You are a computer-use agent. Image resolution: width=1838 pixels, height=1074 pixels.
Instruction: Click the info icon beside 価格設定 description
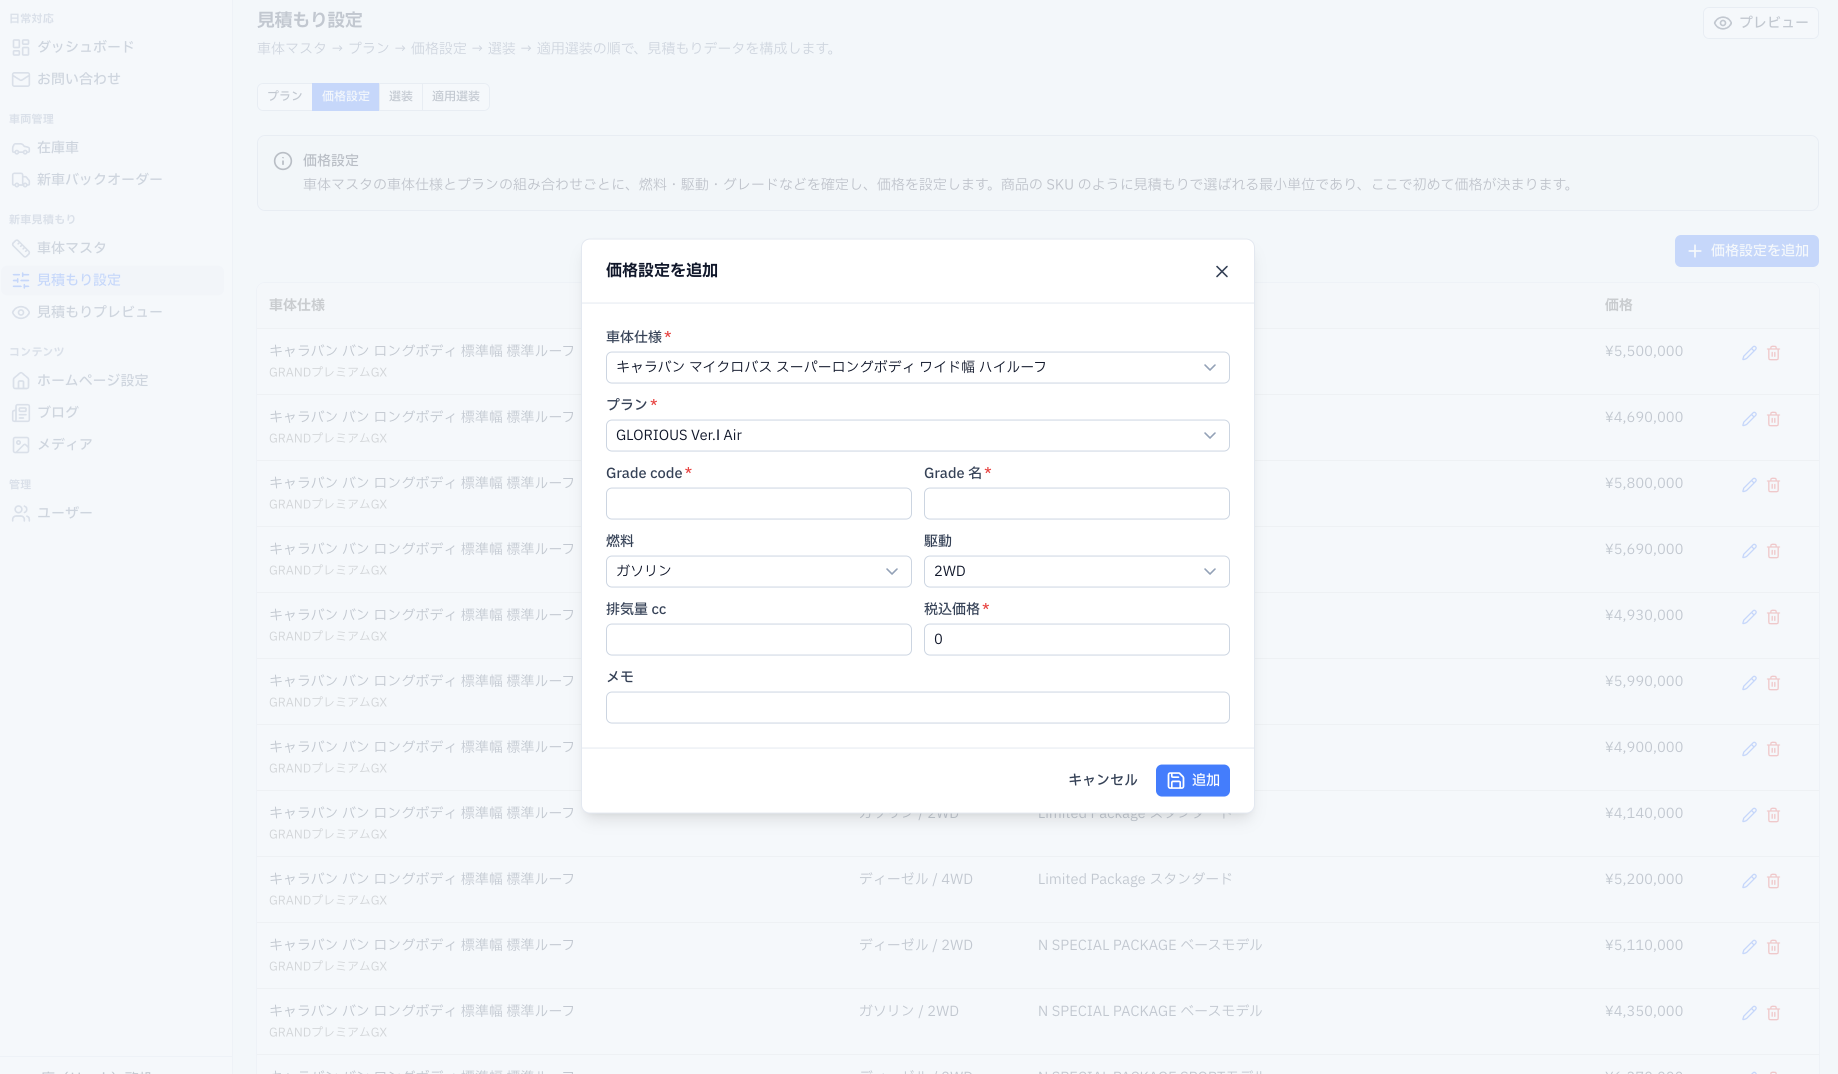tap(283, 160)
